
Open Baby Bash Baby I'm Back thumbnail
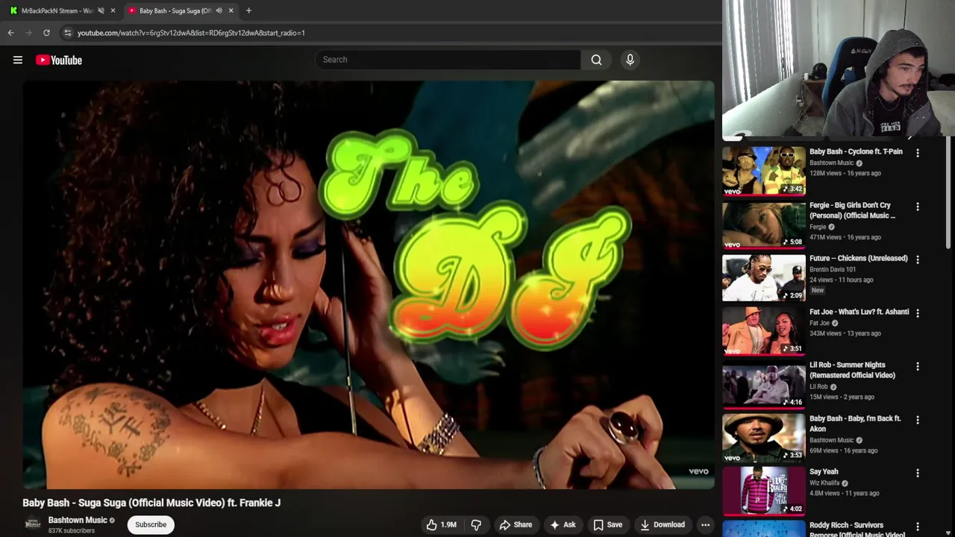(x=763, y=438)
